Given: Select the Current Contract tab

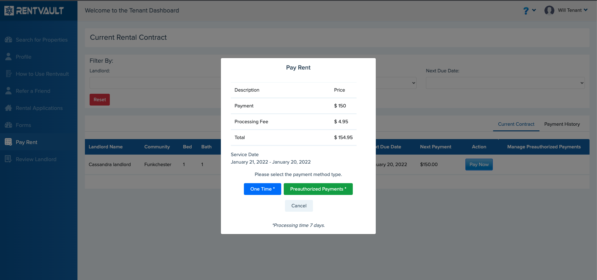Looking at the screenshot, I should click(516, 124).
